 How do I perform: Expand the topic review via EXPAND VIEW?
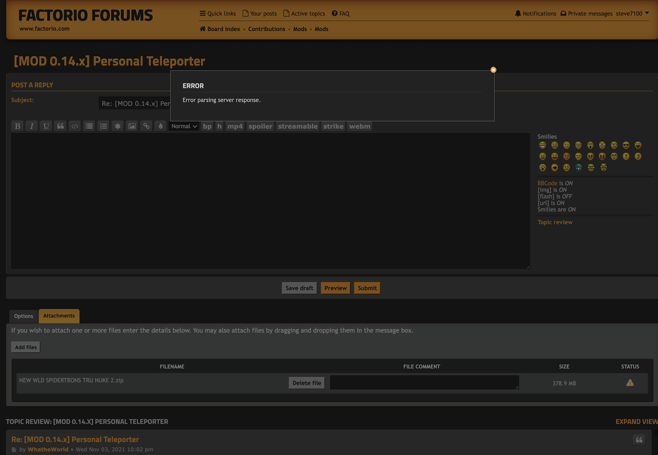[x=637, y=421]
